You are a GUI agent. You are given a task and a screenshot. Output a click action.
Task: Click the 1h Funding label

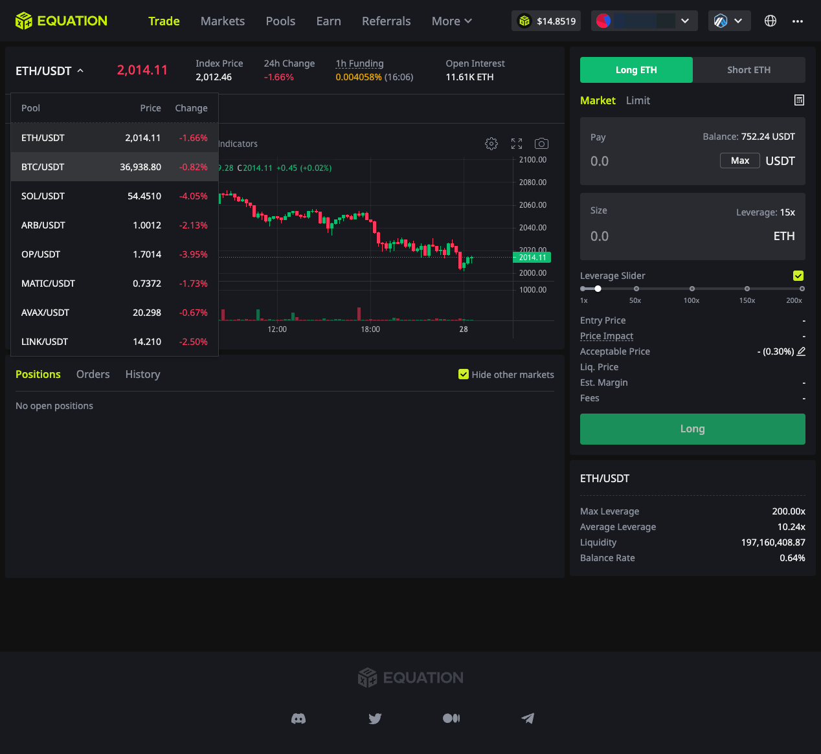click(x=359, y=63)
